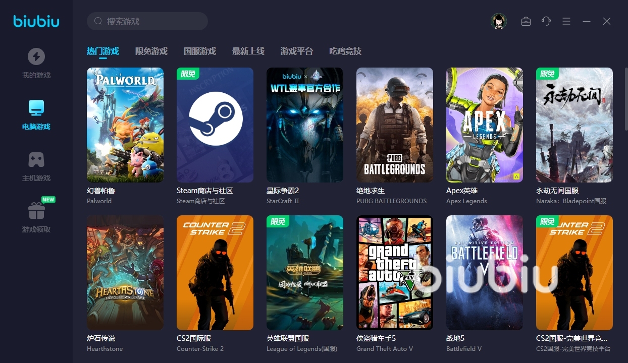Click the 永劫无间国服 title text
The image size is (628, 363).
click(x=557, y=191)
